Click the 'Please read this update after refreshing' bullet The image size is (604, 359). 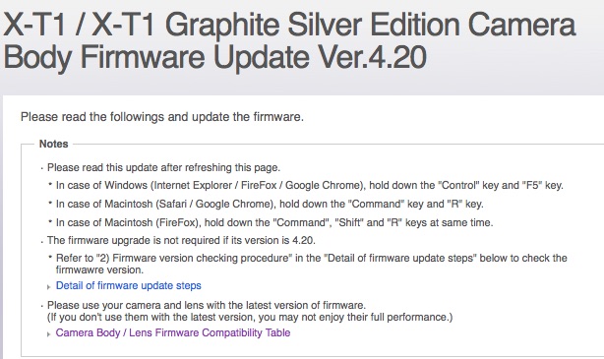pyautogui.click(x=163, y=167)
